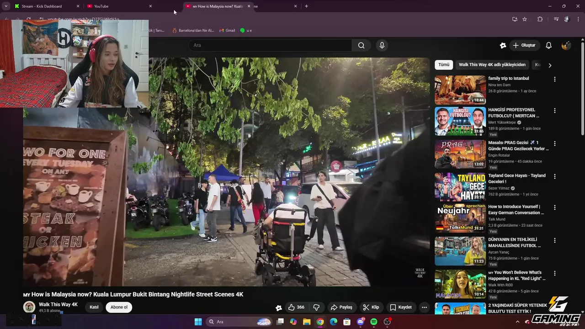
Task: Open Microsoft Edge from the taskbar
Action: [334, 322]
